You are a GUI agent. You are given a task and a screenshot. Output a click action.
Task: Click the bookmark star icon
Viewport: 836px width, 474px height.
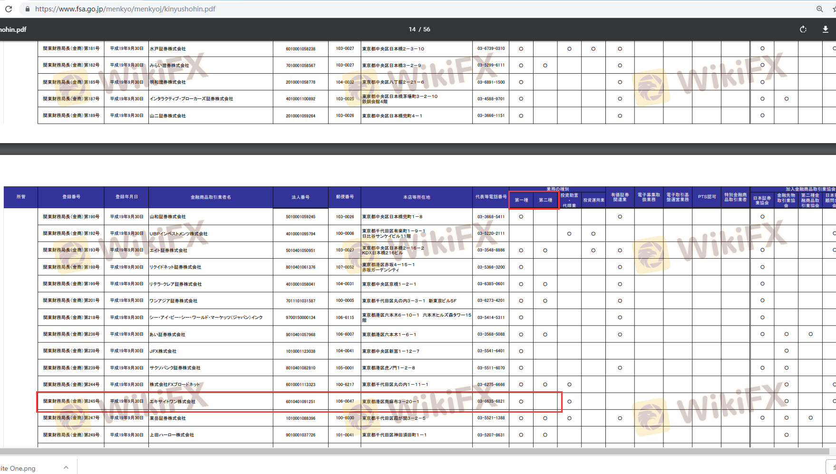(x=833, y=9)
